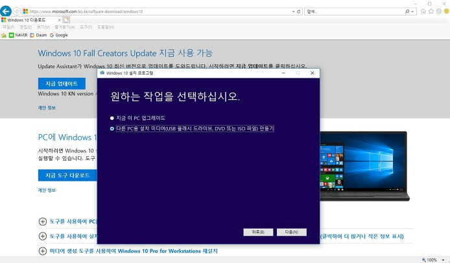Screen dimensions: 450x263
Task: Click the add-to-favorites-bar star icon
Action: [x=4, y=35]
